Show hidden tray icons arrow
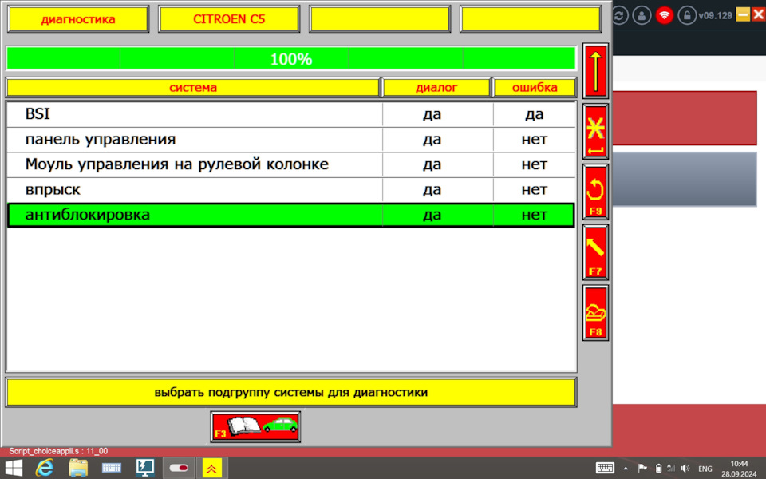The height and width of the screenshot is (479, 766). pos(626,469)
